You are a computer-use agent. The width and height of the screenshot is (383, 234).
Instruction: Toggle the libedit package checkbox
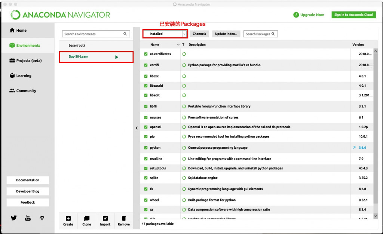[146, 95]
